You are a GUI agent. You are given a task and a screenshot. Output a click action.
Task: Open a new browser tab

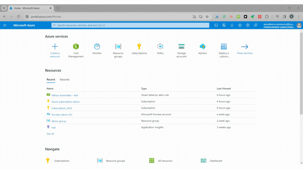58,8
